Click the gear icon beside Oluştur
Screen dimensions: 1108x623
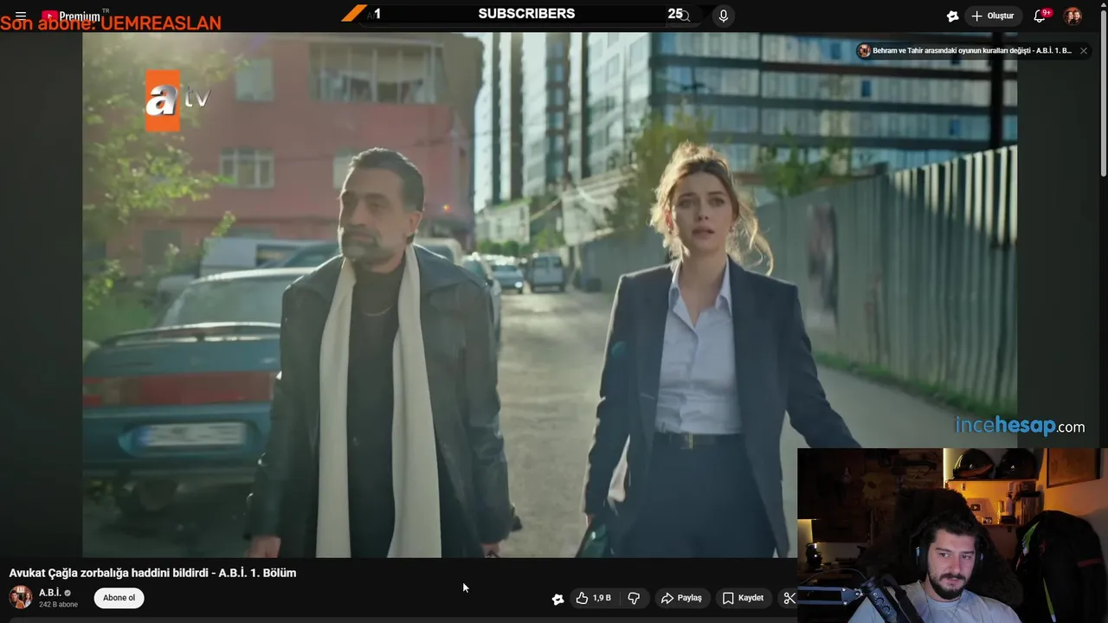[953, 16]
